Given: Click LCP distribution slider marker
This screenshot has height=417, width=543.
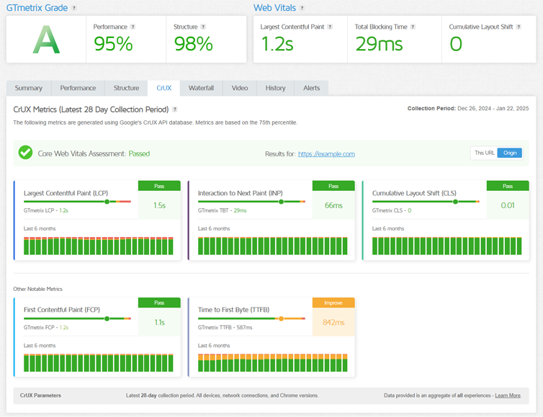Looking at the screenshot, I should (107, 202).
